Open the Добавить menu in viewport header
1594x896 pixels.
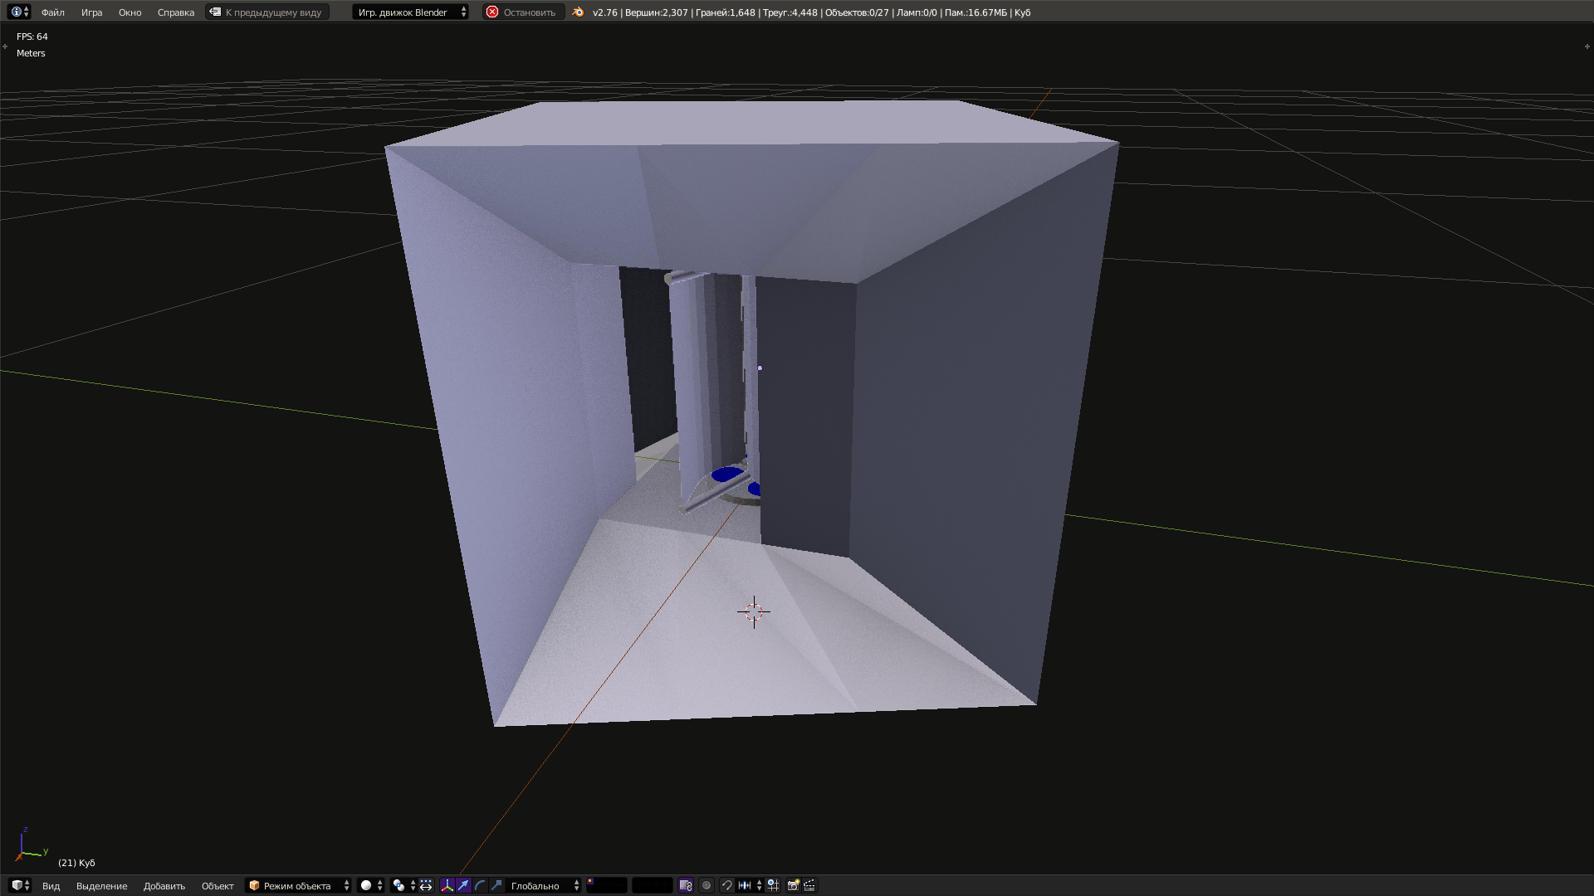pyautogui.click(x=164, y=885)
